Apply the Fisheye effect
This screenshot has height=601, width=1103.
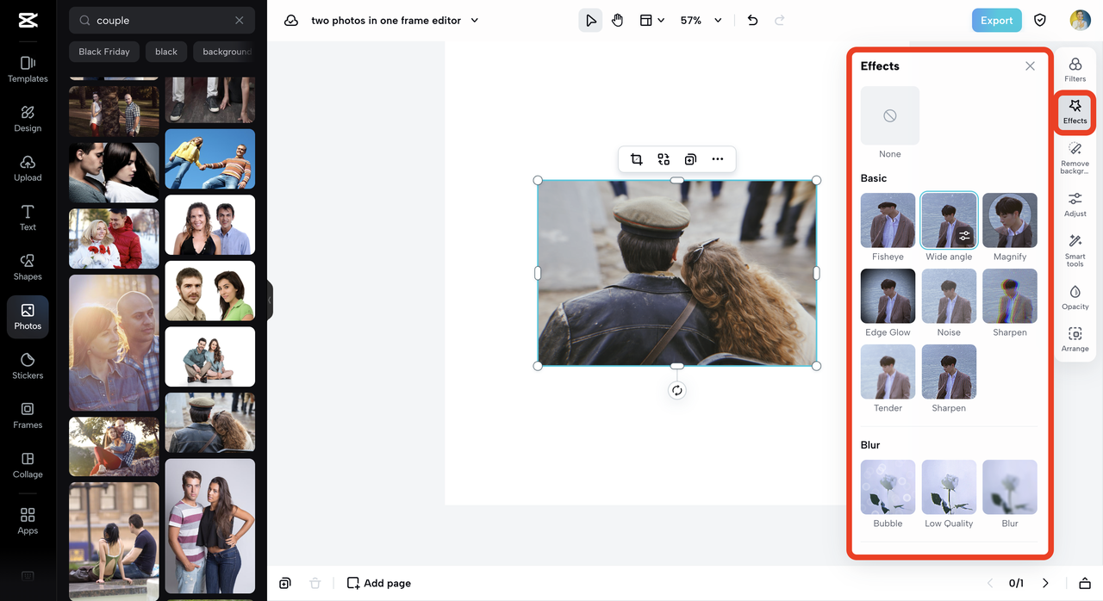point(888,220)
